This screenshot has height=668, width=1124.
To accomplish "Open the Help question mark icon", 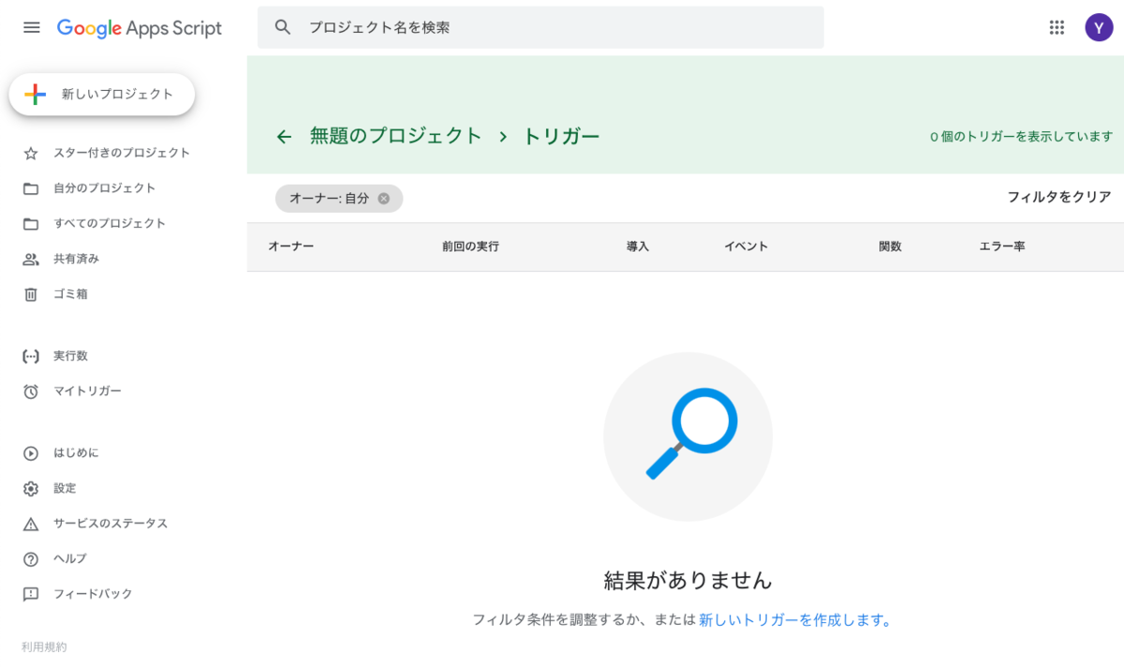I will (29, 558).
